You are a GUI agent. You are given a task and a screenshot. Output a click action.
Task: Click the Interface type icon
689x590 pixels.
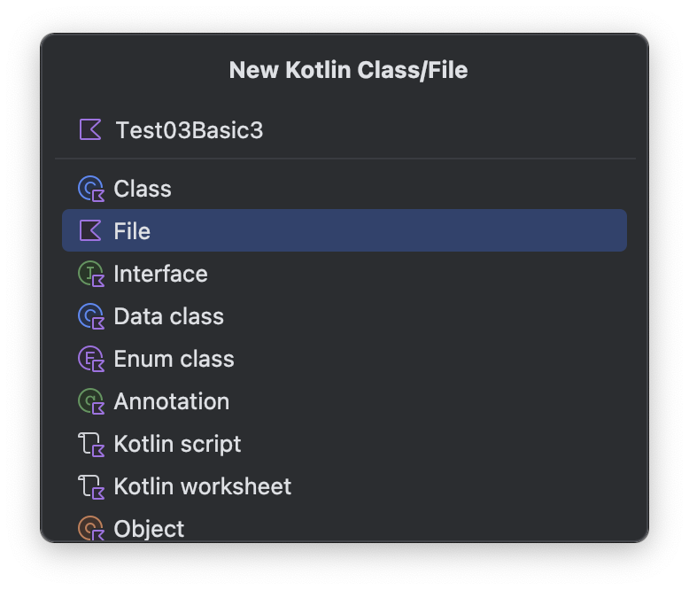point(91,274)
